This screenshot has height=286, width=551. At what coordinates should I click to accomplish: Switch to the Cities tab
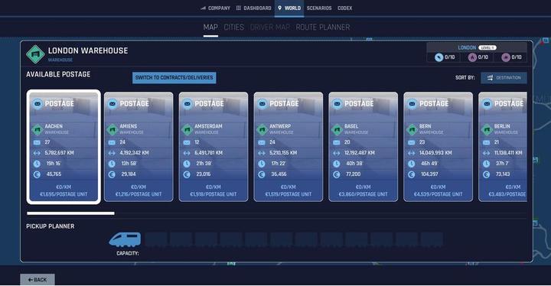click(233, 28)
